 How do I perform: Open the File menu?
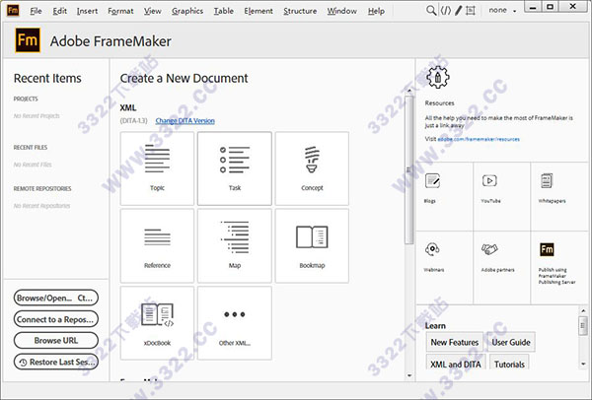click(36, 11)
